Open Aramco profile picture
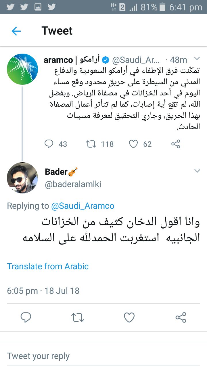This screenshot has width=207, height=369. [22, 69]
